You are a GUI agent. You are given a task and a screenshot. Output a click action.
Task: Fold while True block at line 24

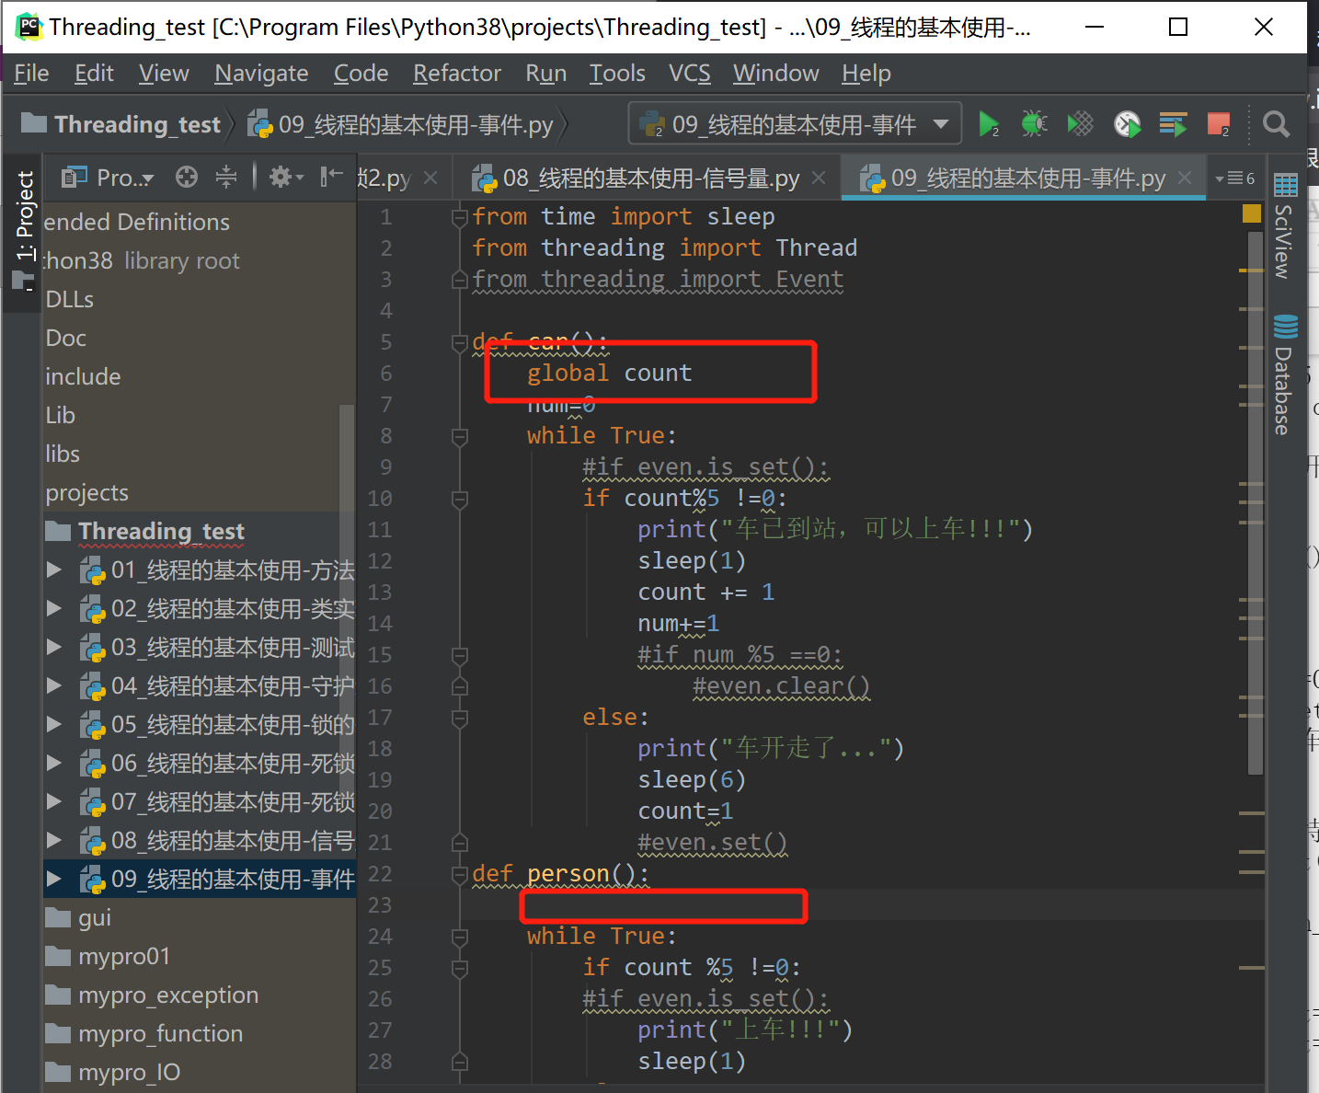coord(460,938)
